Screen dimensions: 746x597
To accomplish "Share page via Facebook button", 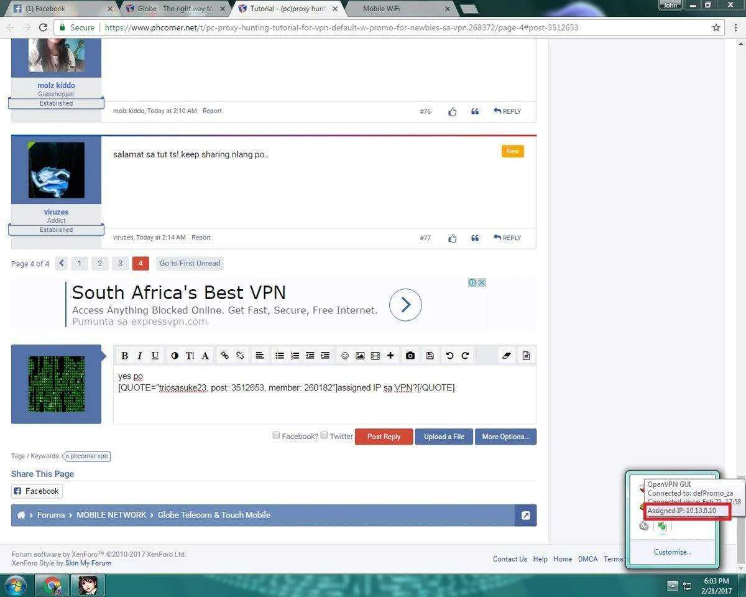I will coord(37,491).
